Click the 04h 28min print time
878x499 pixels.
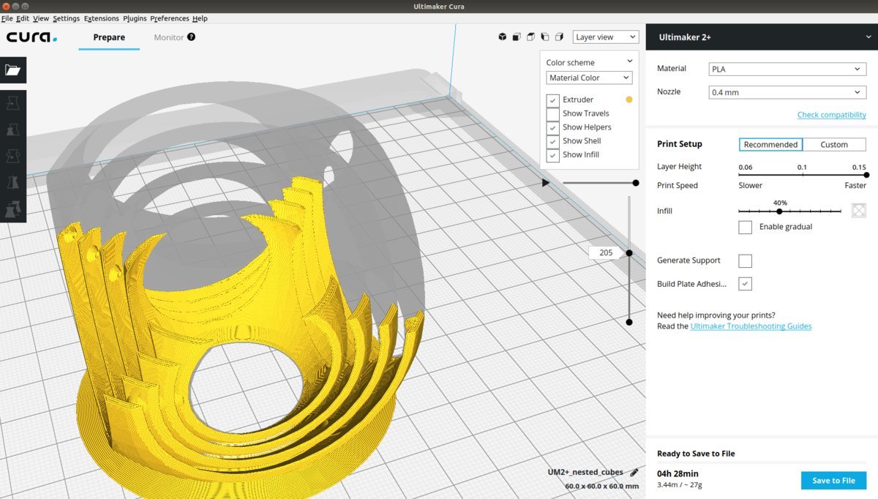pos(678,473)
